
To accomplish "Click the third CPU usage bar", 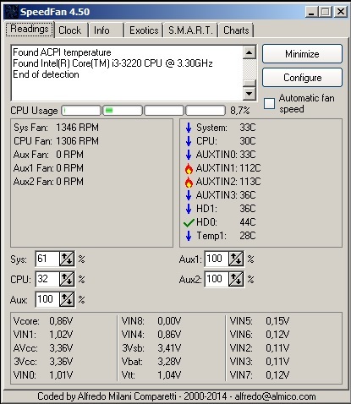I will 164,111.
